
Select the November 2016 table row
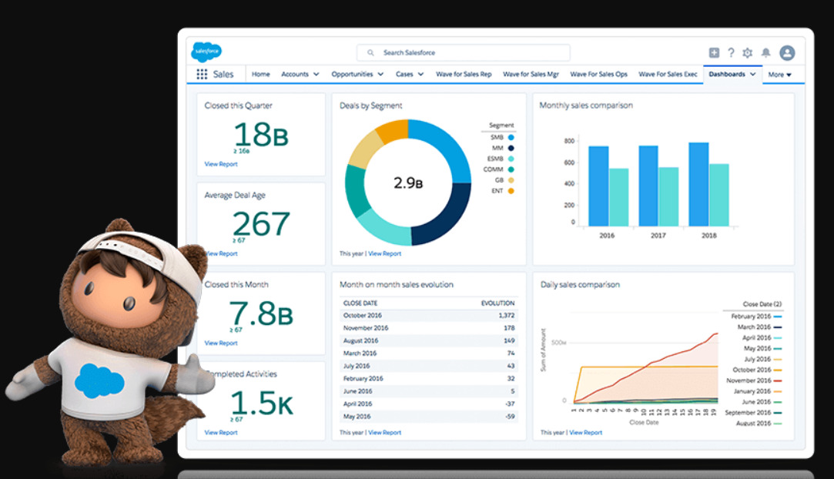429,328
